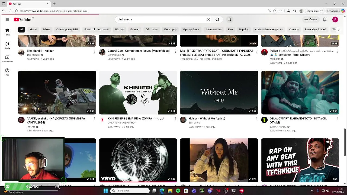Viewport: 347px width, 195px height.
Task: Go to the YouTube logo home link
Action: coord(22,19)
